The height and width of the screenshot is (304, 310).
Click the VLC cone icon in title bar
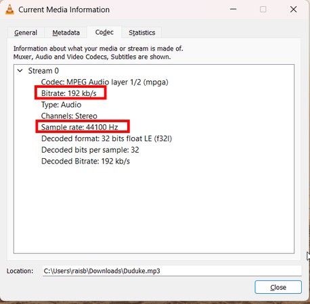coord(9,9)
